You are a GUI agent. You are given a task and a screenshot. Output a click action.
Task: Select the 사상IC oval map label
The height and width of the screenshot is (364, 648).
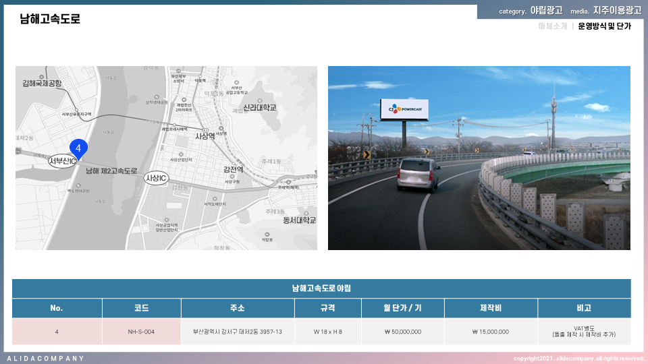[156, 178]
